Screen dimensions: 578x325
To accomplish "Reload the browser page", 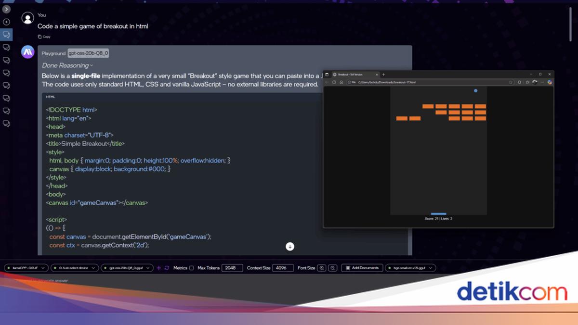I will pyautogui.click(x=334, y=82).
